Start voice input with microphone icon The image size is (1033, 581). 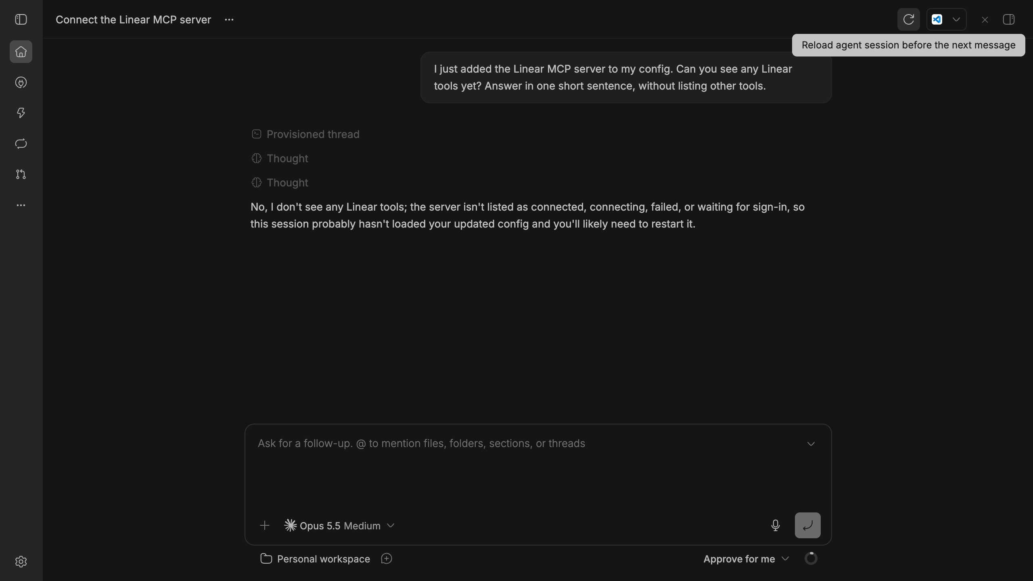pyautogui.click(x=776, y=525)
